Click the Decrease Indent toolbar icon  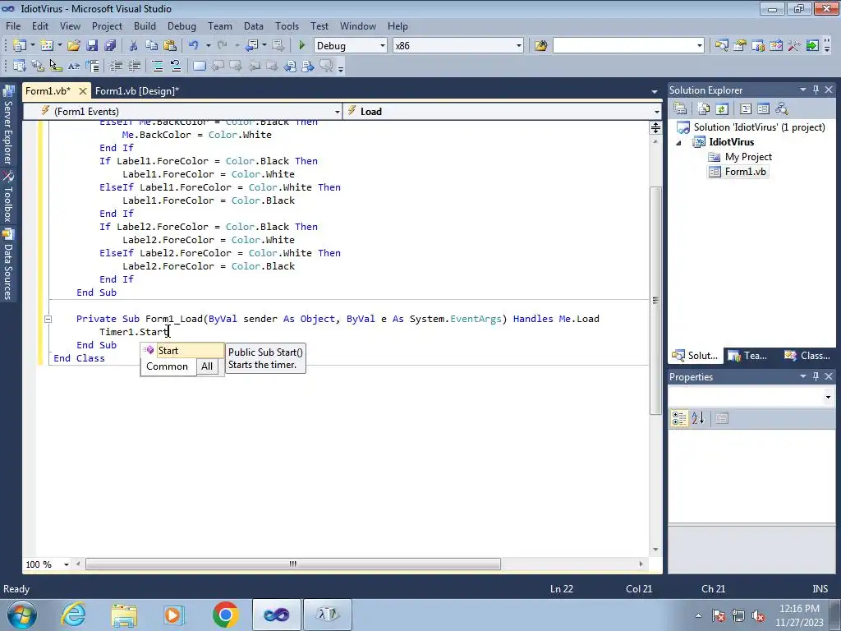click(116, 66)
